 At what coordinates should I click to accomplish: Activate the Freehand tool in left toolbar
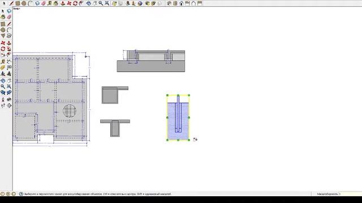(x=9, y=36)
